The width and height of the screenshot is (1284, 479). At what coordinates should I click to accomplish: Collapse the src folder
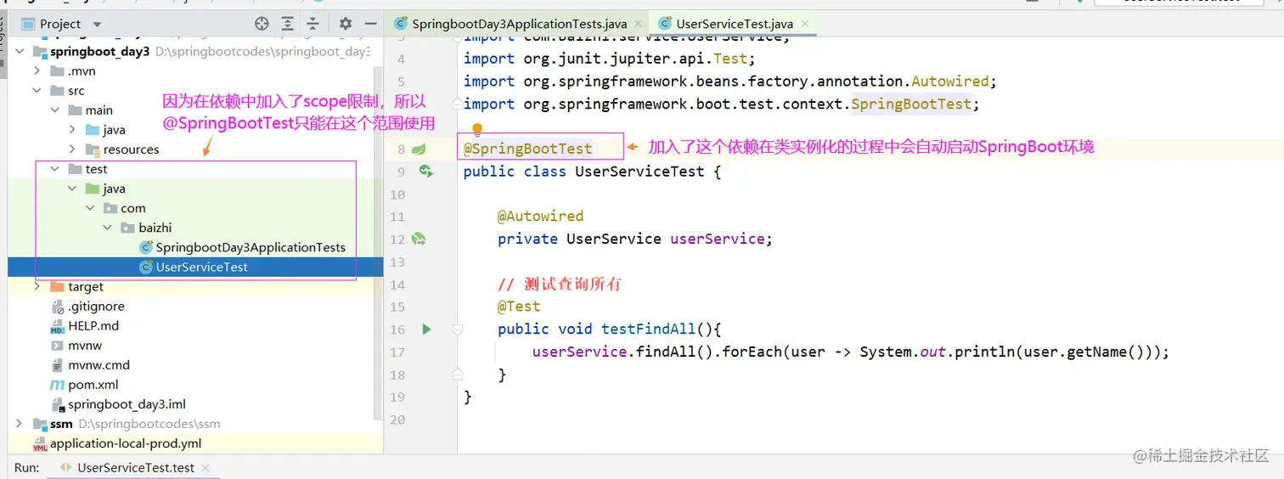pos(37,90)
